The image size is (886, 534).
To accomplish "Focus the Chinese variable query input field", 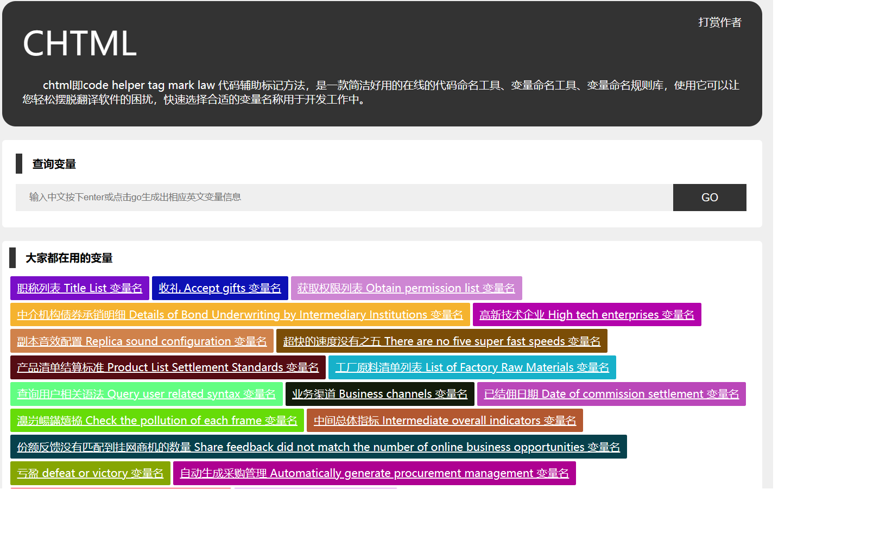I will tap(344, 198).
